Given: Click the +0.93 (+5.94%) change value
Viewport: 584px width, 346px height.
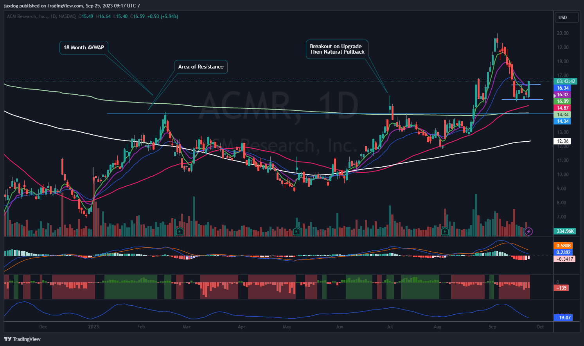Looking at the screenshot, I should [163, 16].
